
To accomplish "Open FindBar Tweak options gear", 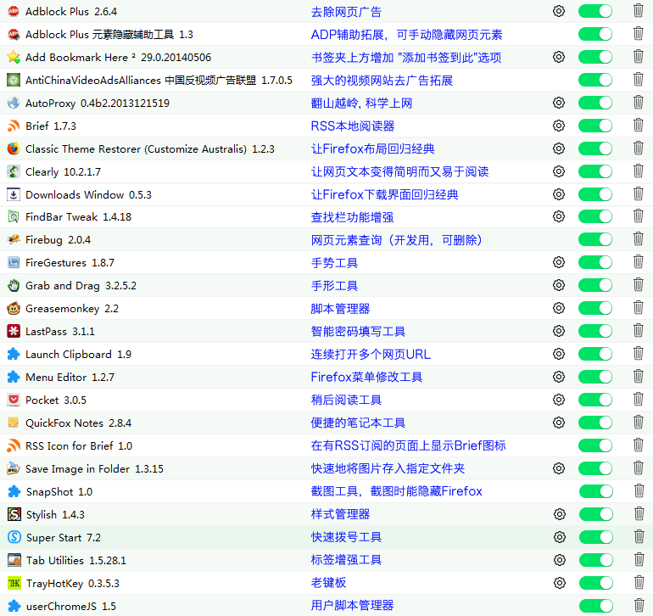I will point(559,216).
